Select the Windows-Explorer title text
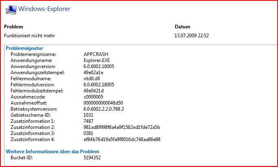Viewport: 278px width, 167px height. pos(44,9)
